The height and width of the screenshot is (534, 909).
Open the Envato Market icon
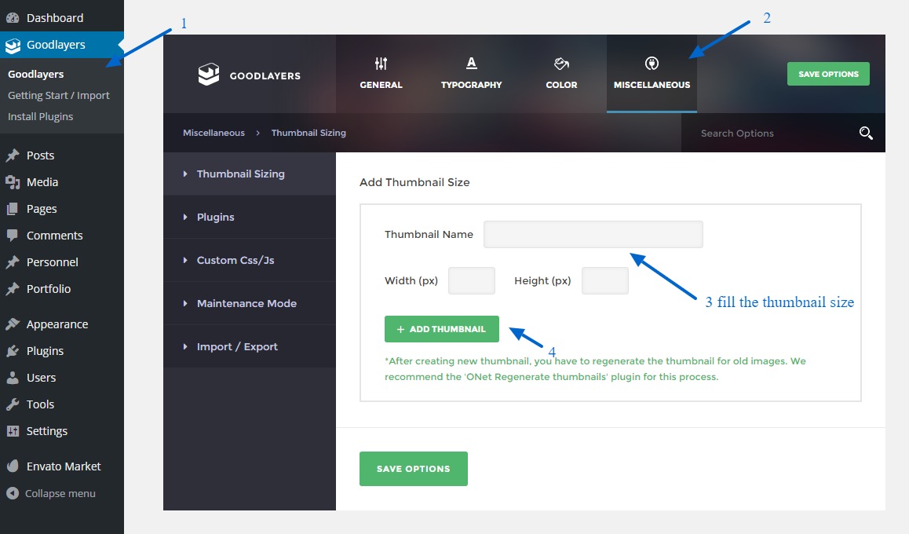point(13,466)
